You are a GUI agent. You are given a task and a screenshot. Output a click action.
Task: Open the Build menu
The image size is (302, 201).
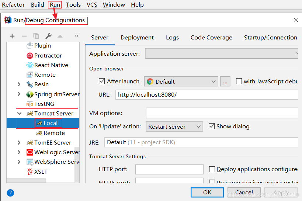pyautogui.click(x=38, y=5)
